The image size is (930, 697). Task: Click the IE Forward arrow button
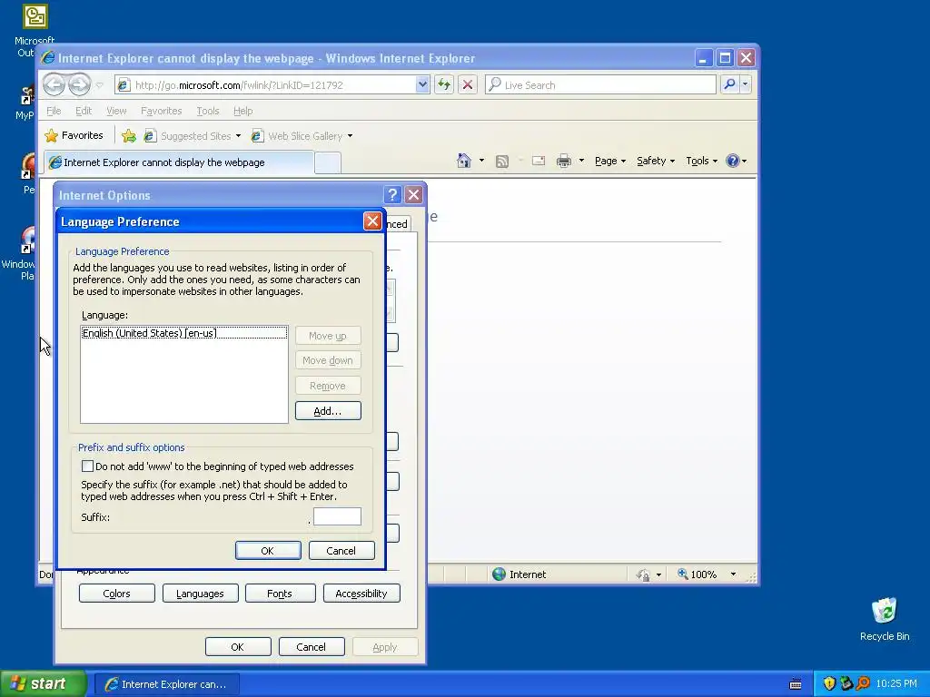tap(80, 84)
